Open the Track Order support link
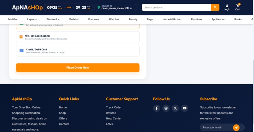The height and width of the screenshot is (132, 254). tap(114, 107)
